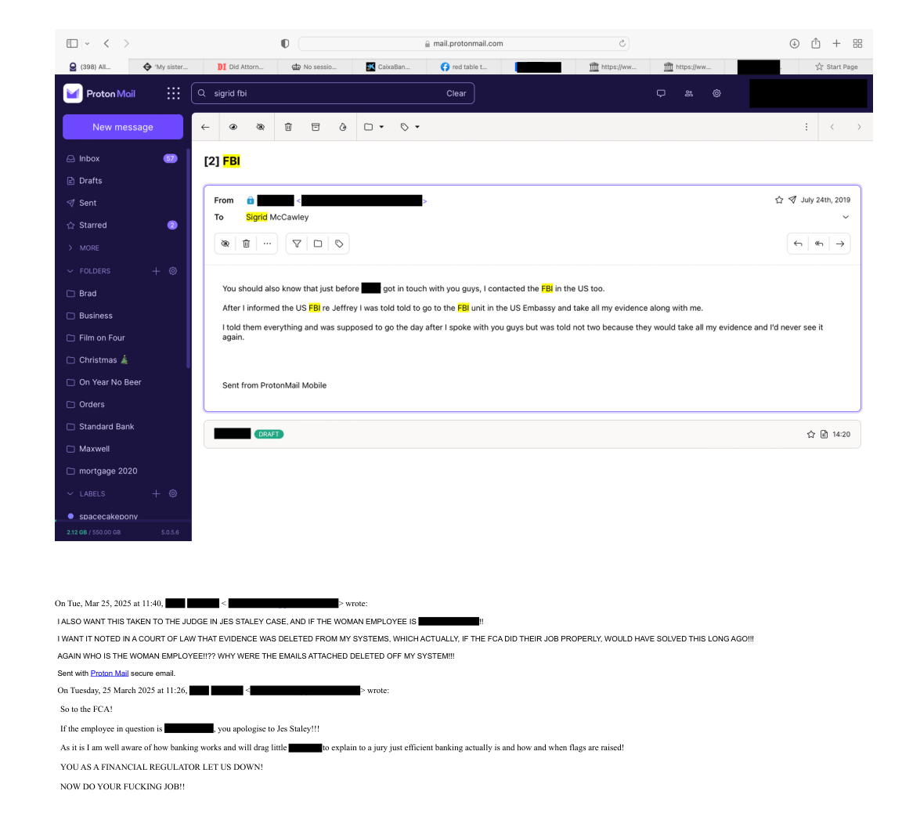Archive the conversation from the toolbar
This screenshot has width=902, height=827.
(x=316, y=127)
